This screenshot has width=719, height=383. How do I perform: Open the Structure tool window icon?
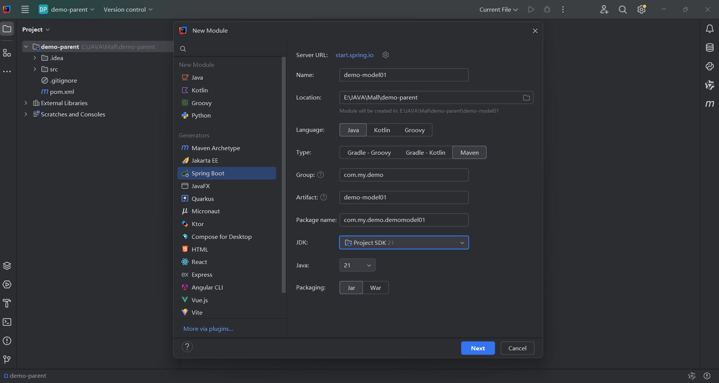click(7, 53)
